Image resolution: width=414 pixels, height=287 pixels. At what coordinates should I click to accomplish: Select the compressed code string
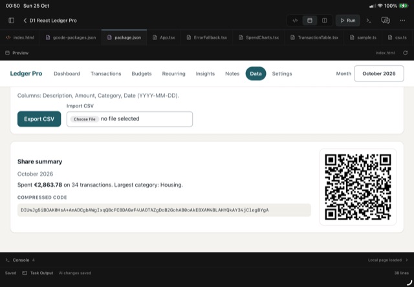pyautogui.click(x=145, y=210)
